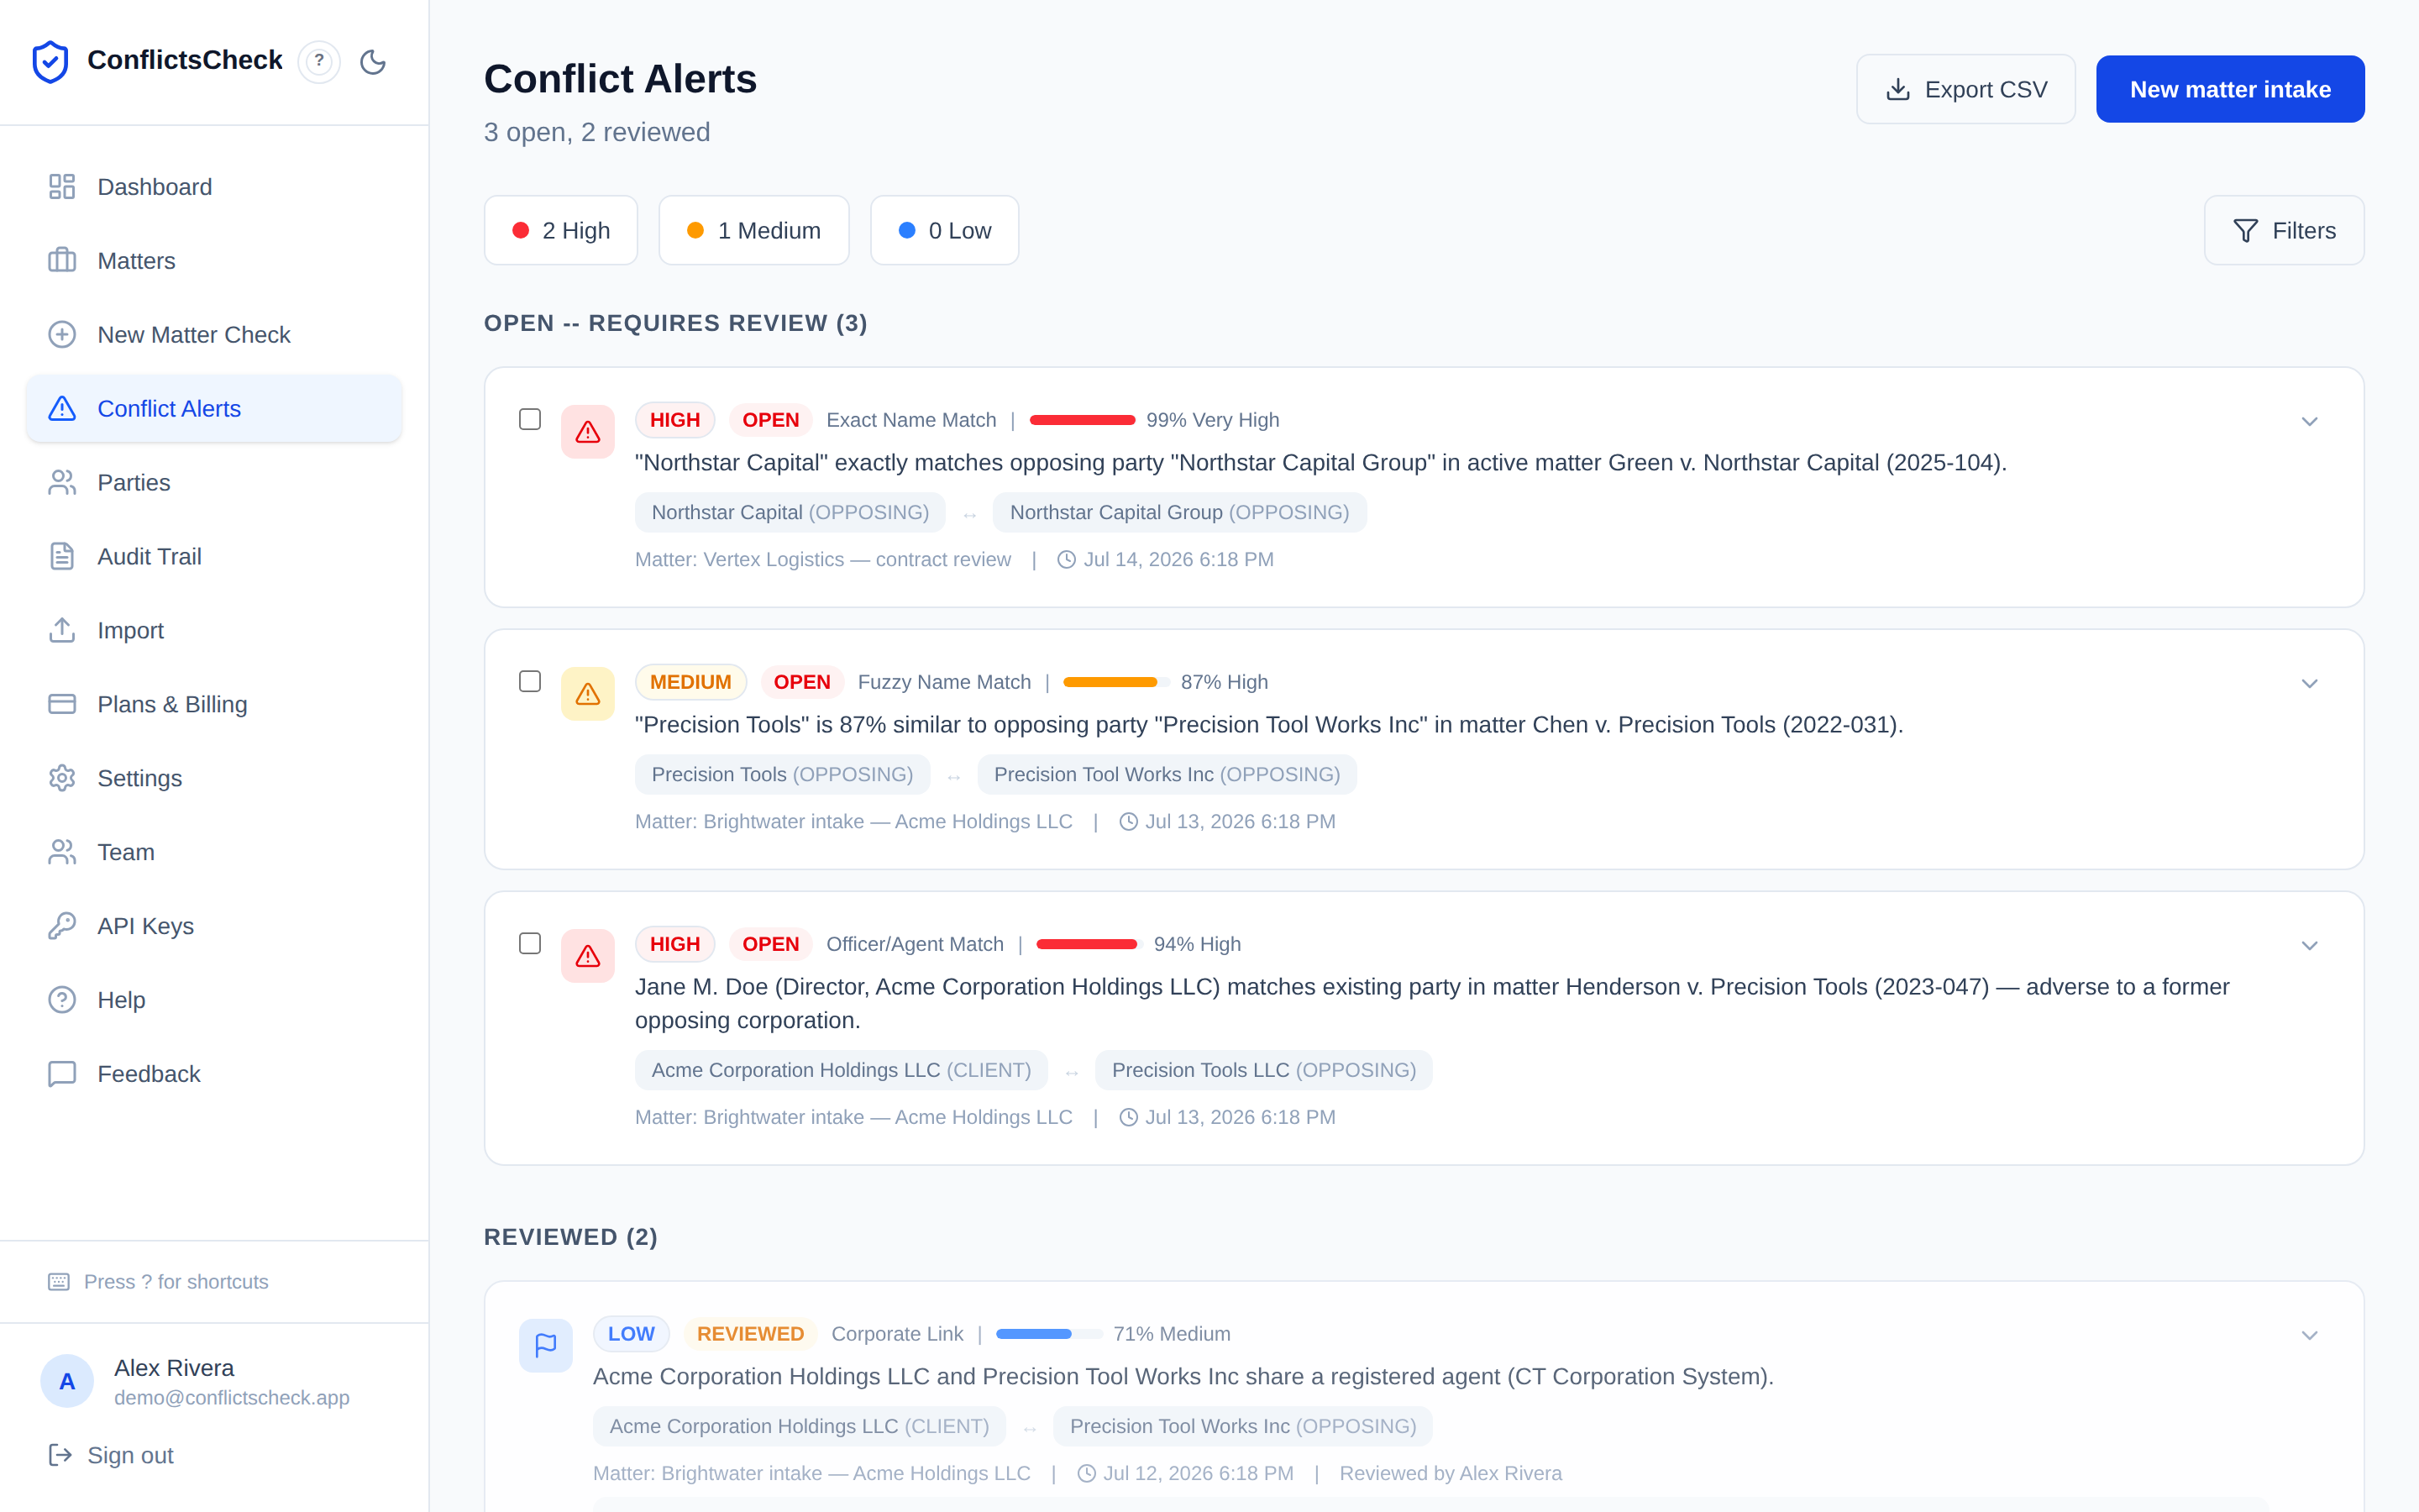Click the Settings gear icon
The height and width of the screenshot is (1512, 2419).
click(x=62, y=779)
